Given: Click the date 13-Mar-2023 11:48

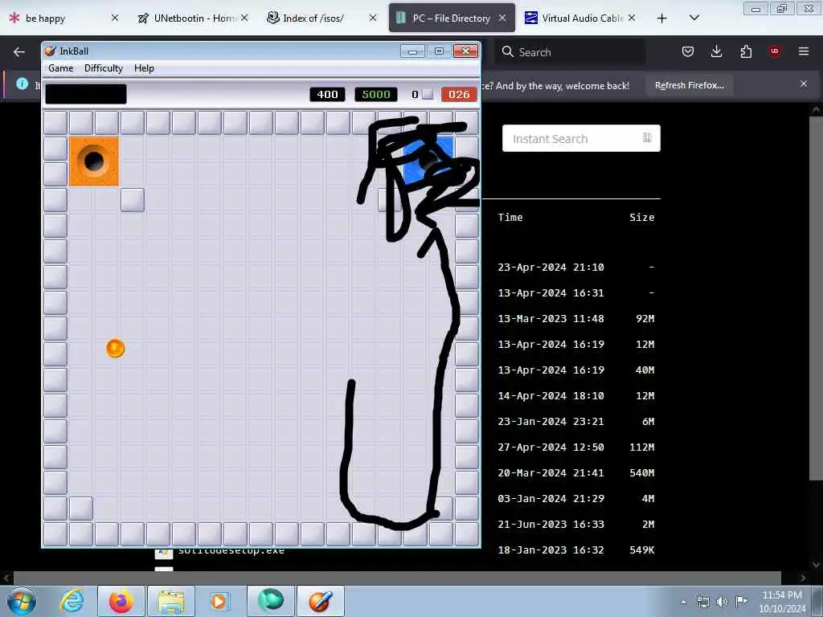Looking at the screenshot, I should (551, 318).
